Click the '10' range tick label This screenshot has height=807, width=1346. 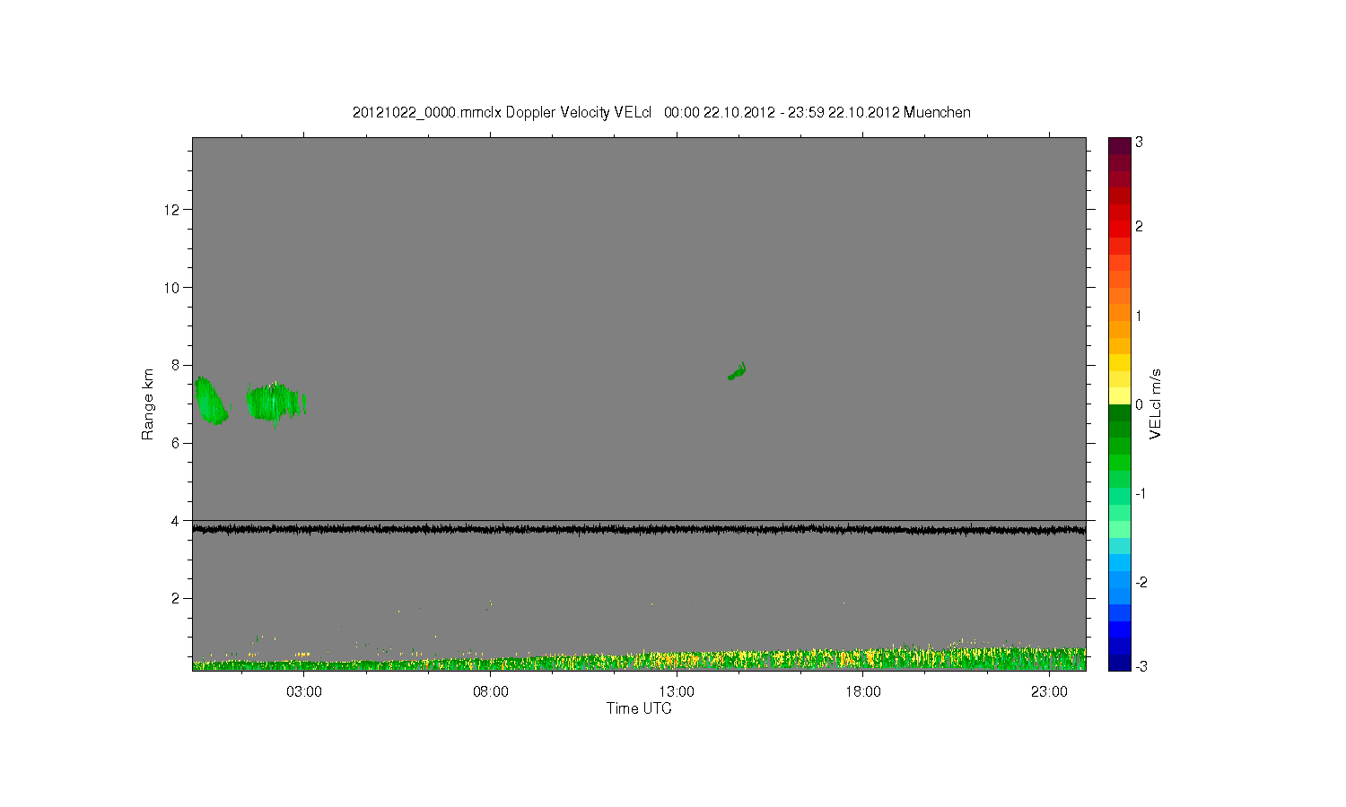[173, 288]
